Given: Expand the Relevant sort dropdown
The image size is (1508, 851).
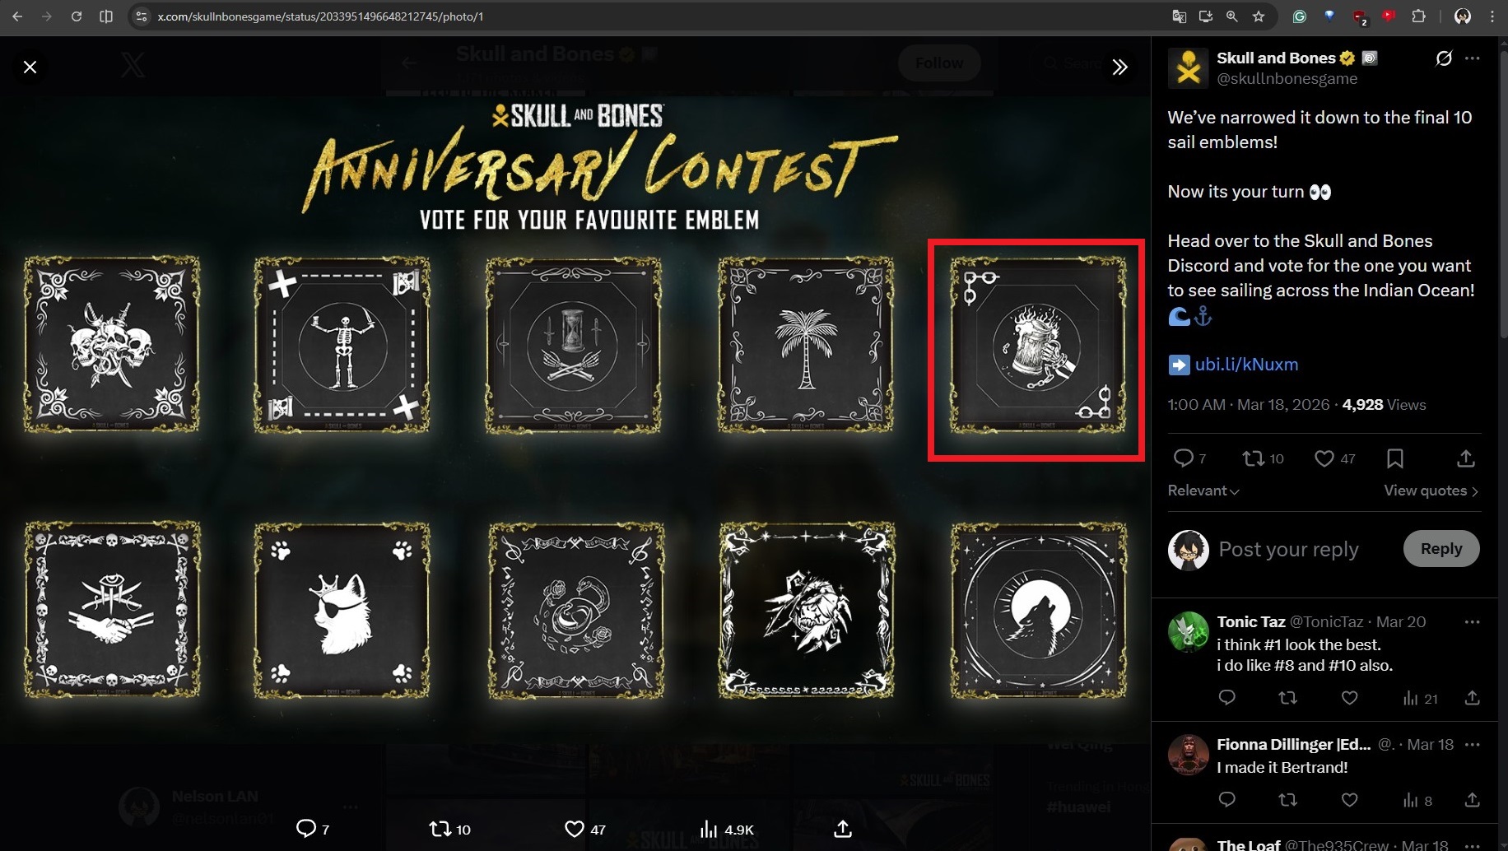Looking at the screenshot, I should click(1203, 491).
